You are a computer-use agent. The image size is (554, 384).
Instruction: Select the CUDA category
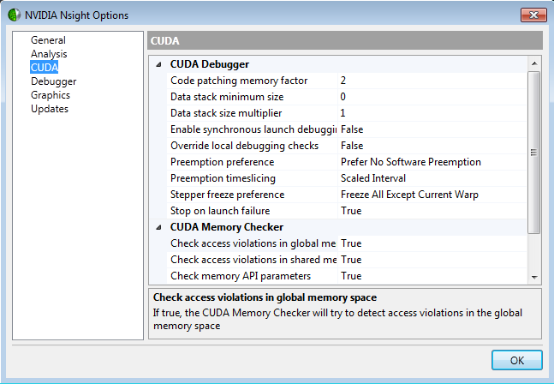click(44, 68)
